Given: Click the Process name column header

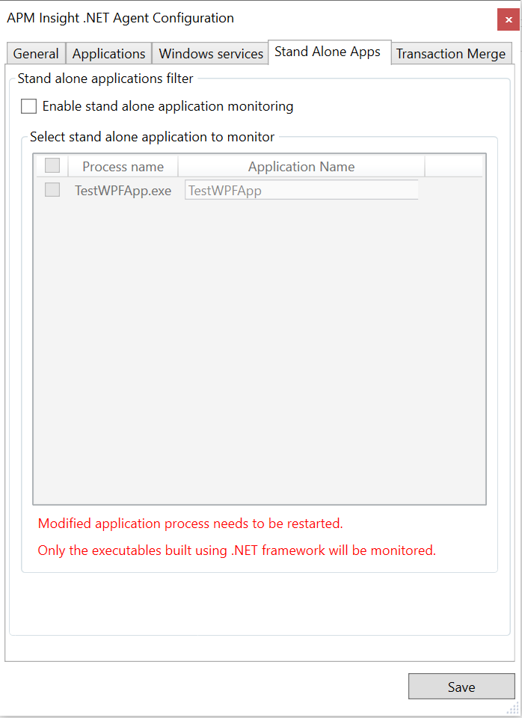Looking at the screenshot, I should [123, 165].
